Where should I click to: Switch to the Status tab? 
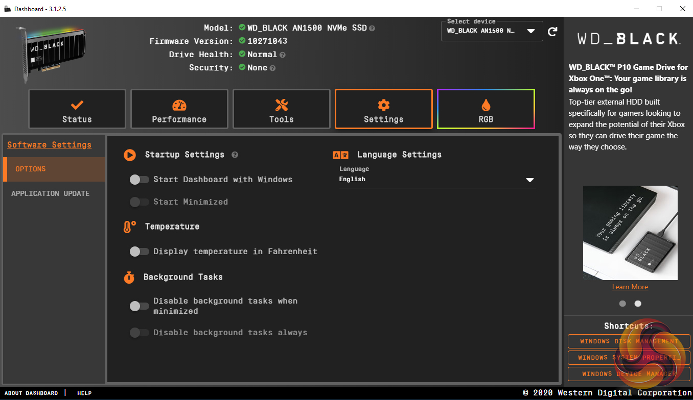point(77,109)
